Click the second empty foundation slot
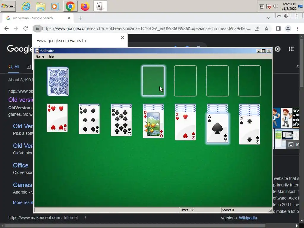The height and width of the screenshot is (228, 304). (x=185, y=81)
